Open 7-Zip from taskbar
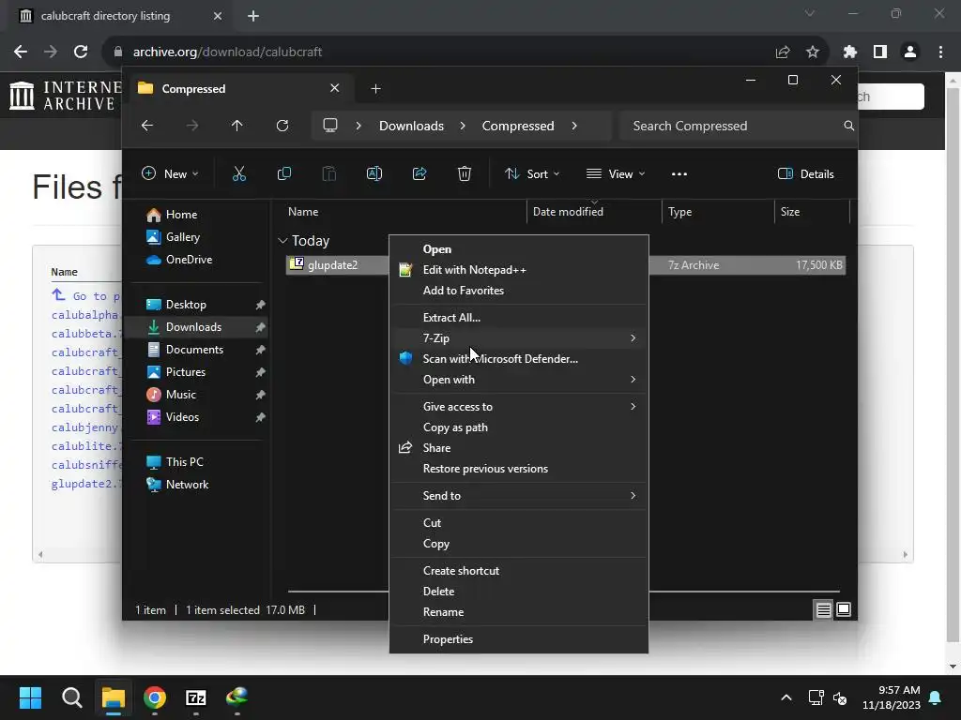The height and width of the screenshot is (720, 961). click(x=195, y=697)
